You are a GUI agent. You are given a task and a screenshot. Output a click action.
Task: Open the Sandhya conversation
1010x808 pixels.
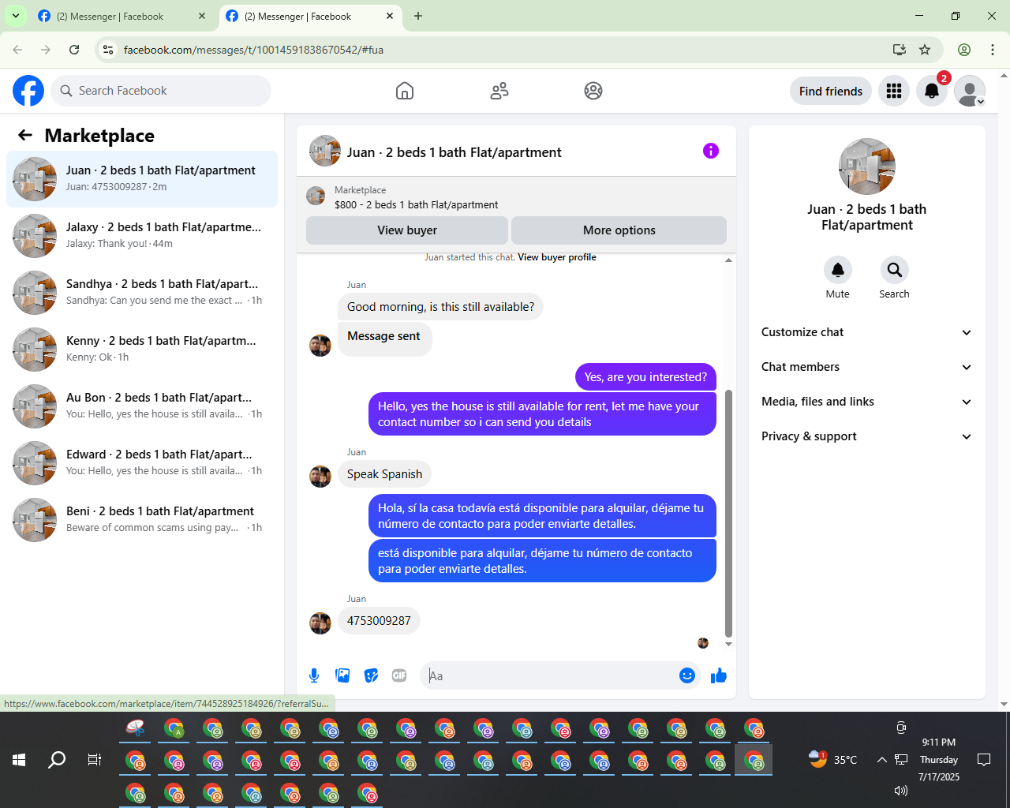[x=142, y=293]
